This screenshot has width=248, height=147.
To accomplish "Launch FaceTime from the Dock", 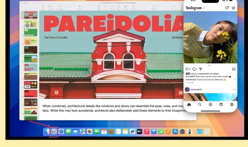I will click(x=97, y=131).
